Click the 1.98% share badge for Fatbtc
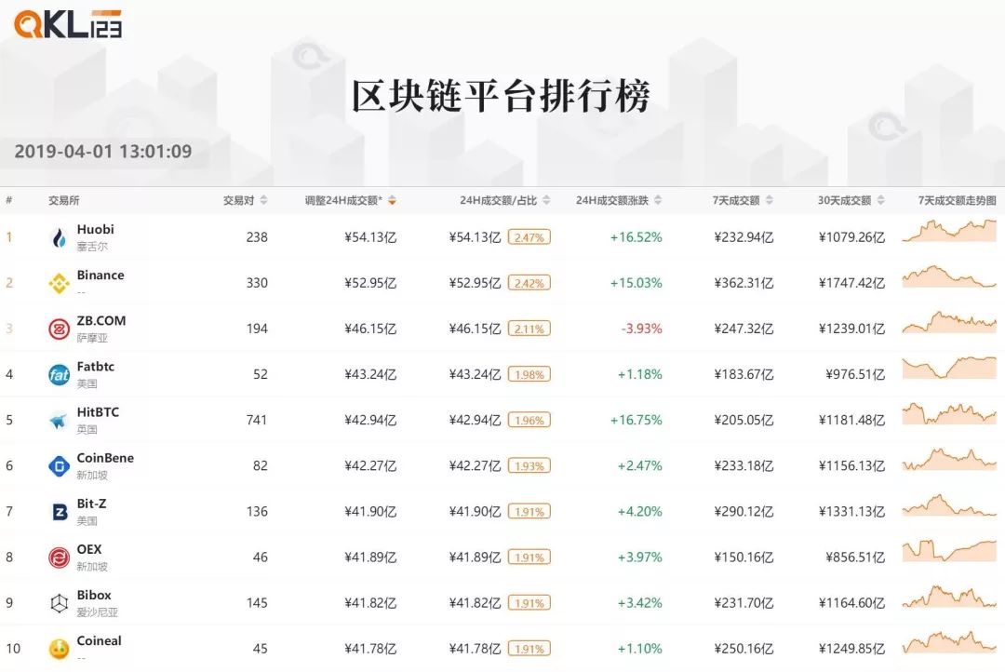The image size is (1005, 672). click(529, 374)
